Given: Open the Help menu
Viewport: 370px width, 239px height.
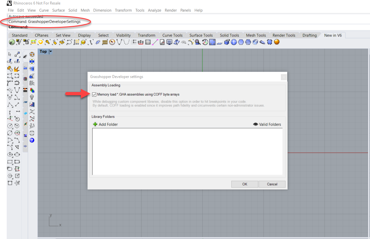Looking at the screenshot, I should pos(198,10).
